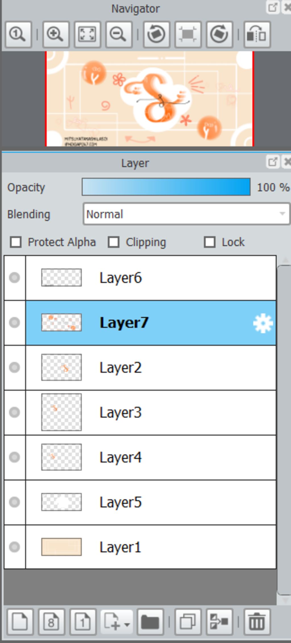Click the Zoom Out magnifier icon
This screenshot has width=291, height=643.
[x=119, y=34]
